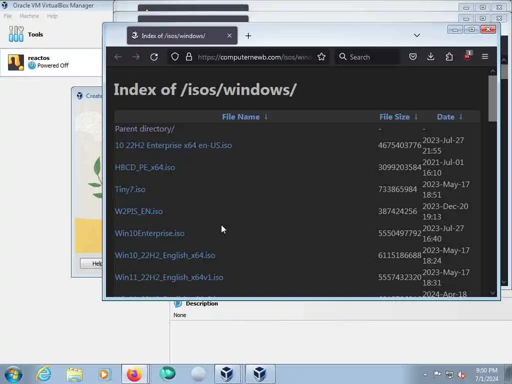
Task: Focus the Firefox address bar URL
Action: pyautogui.click(x=254, y=57)
